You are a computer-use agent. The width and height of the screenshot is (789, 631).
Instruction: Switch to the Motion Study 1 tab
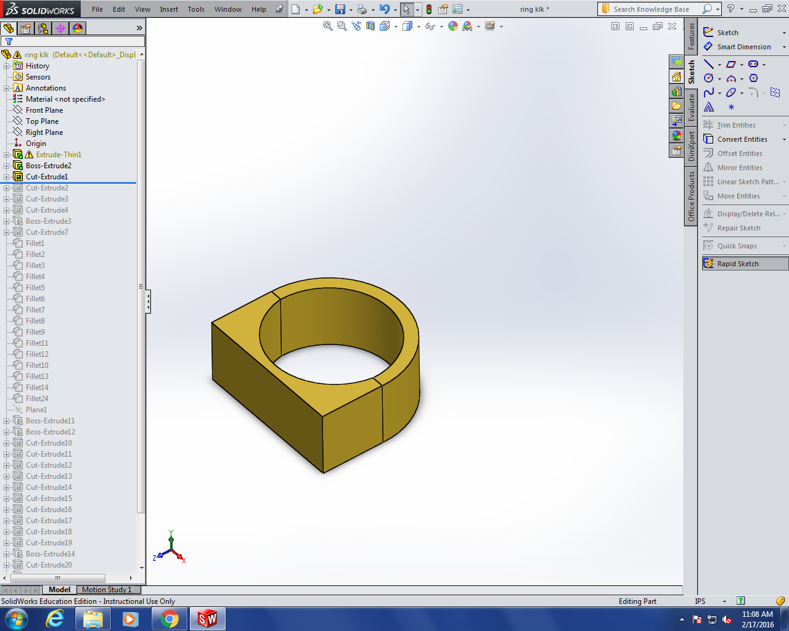pyautogui.click(x=107, y=590)
